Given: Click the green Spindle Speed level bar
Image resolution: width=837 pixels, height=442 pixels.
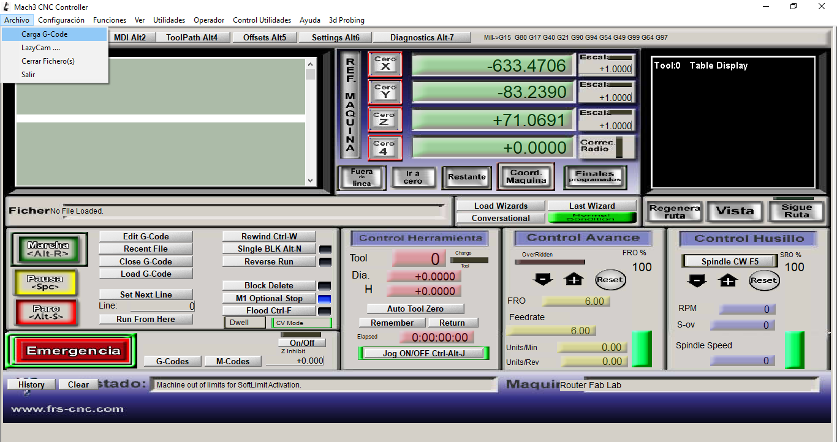Looking at the screenshot, I should pos(795,350).
